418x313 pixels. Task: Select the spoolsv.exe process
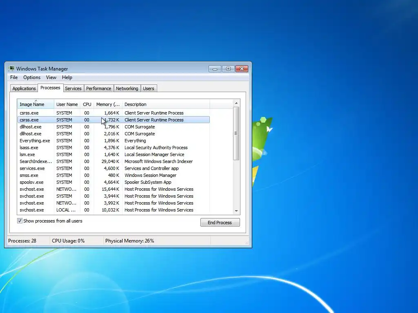[113, 182]
